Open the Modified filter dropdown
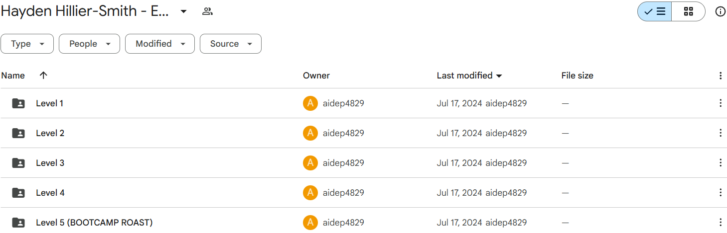This screenshot has height=233, width=727. click(x=159, y=44)
